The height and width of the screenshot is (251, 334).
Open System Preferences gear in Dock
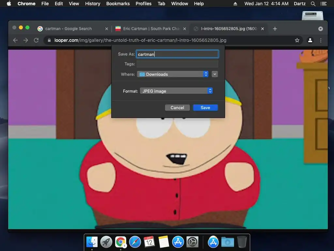(x=192, y=242)
